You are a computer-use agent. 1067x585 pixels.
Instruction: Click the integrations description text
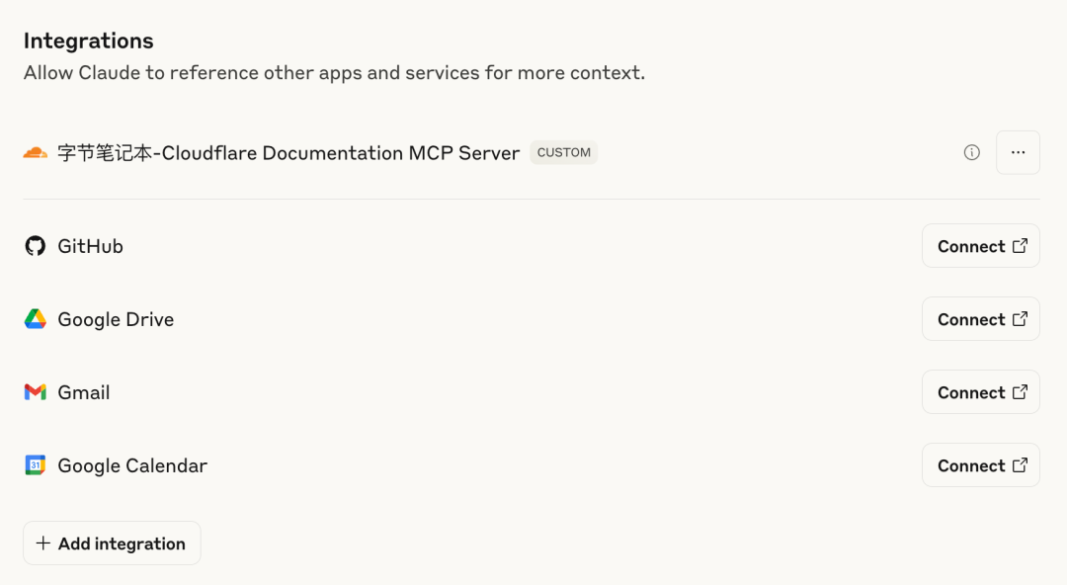click(x=333, y=72)
